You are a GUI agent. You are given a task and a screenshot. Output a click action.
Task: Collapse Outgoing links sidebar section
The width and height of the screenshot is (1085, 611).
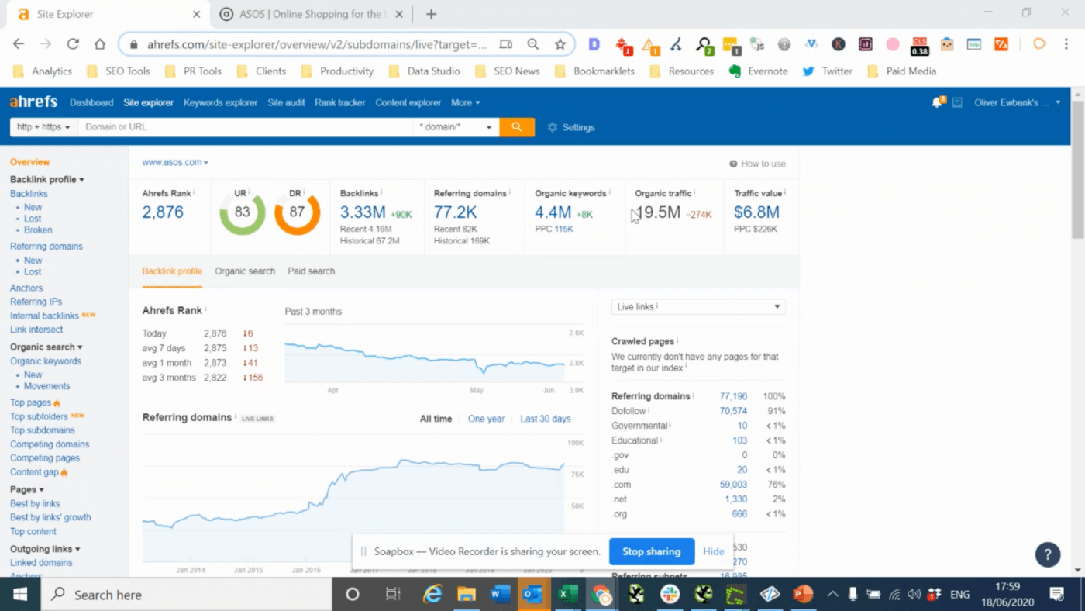point(45,549)
